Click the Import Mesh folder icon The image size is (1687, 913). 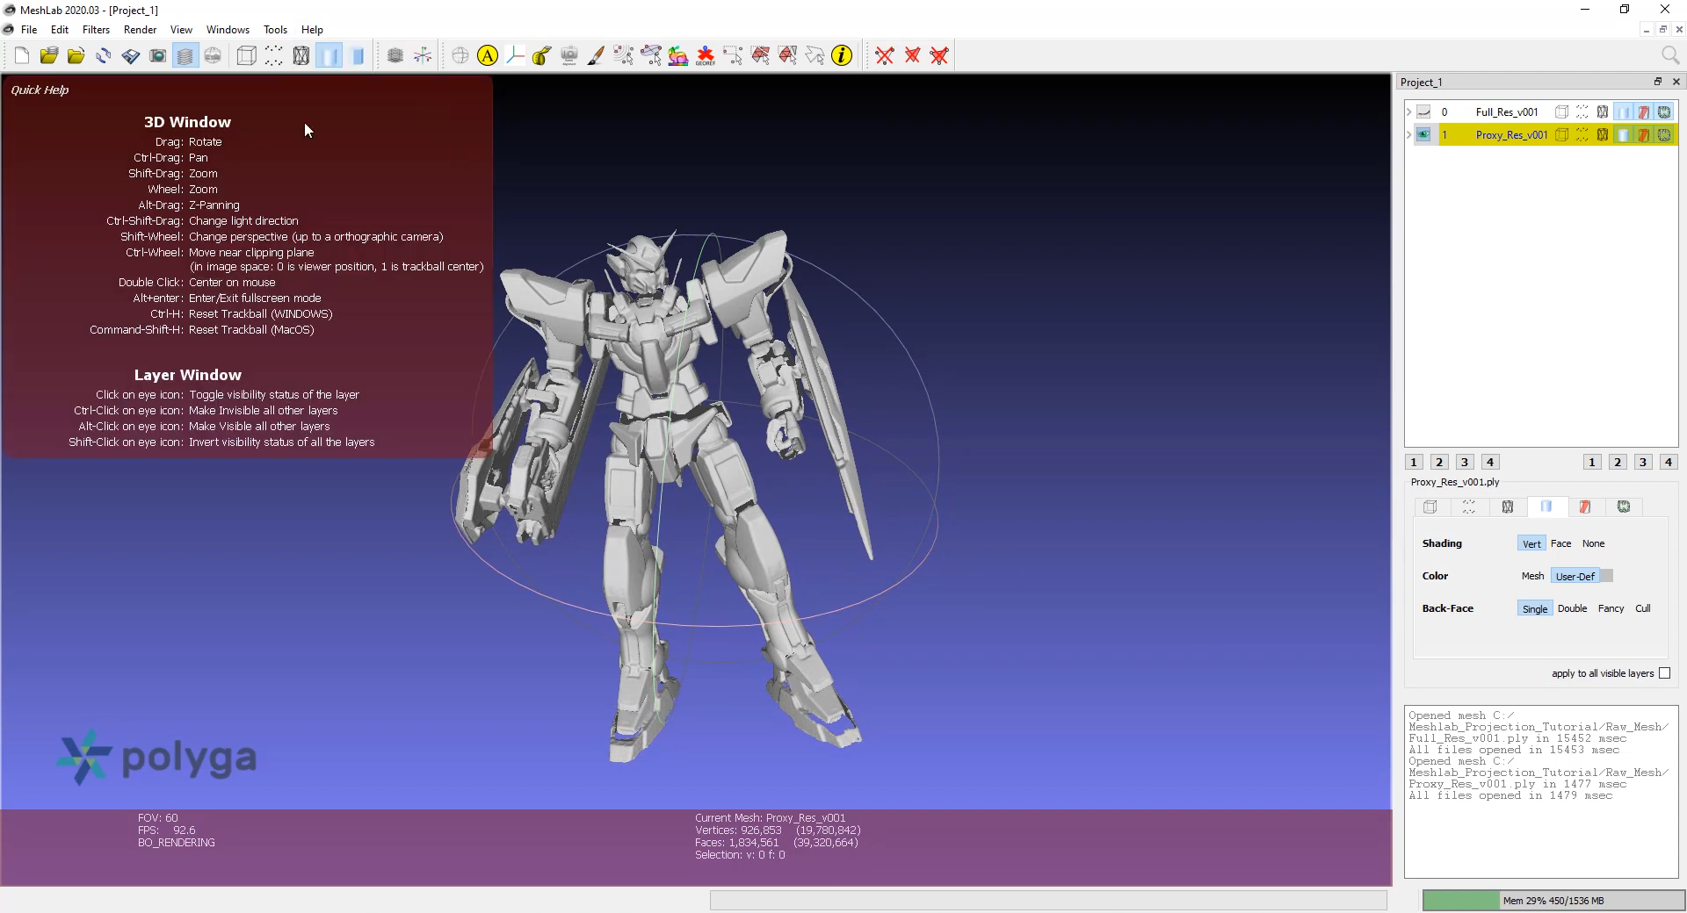(x=76, y=56)
